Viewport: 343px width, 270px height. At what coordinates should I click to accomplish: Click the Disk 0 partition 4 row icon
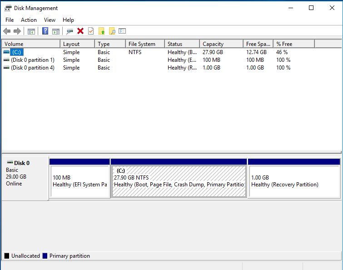(6, 68)
